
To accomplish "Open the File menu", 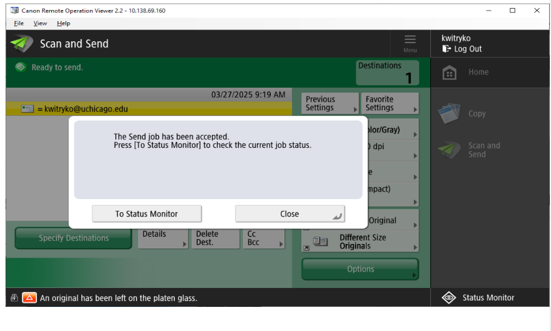I will 19,24.
